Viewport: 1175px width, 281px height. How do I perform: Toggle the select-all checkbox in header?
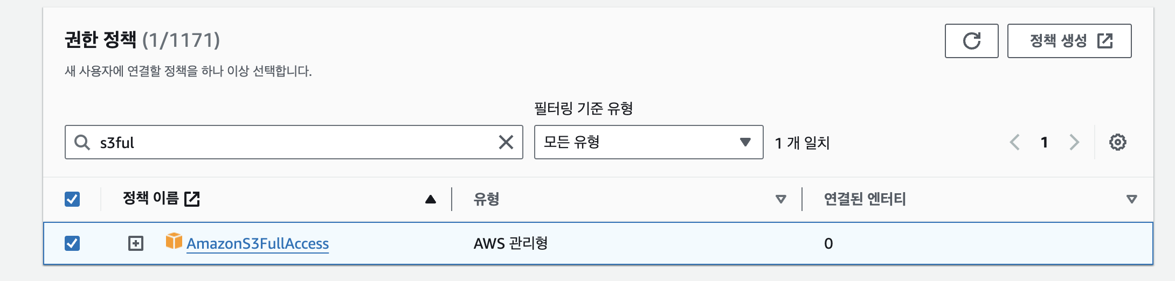click(x=72, y=199)
